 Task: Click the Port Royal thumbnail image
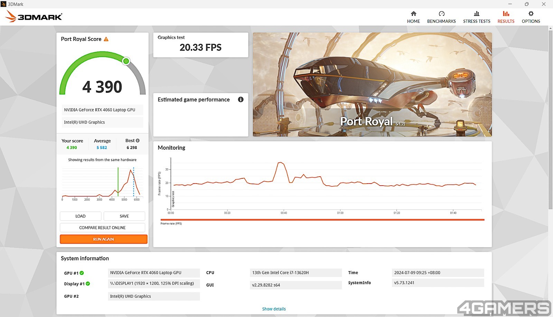click(x=372, y=84)
